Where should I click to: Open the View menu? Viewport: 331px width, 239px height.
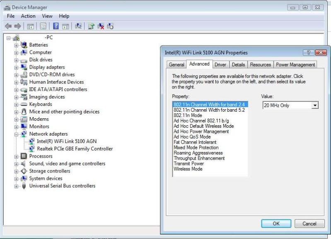click(47, 16)
